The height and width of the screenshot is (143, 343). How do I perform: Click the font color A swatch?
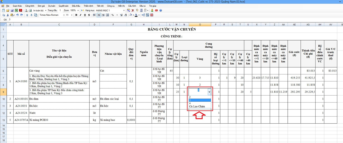136,15
